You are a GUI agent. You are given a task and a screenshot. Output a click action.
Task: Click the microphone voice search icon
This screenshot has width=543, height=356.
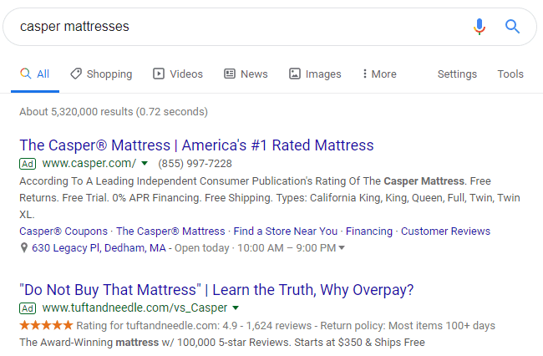pyautogui.click(x=480, y=27)
